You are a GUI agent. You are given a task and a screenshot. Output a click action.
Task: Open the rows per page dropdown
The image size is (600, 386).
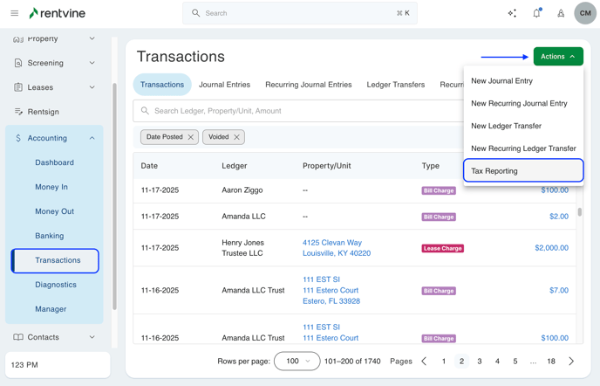[x=297, y=361]
